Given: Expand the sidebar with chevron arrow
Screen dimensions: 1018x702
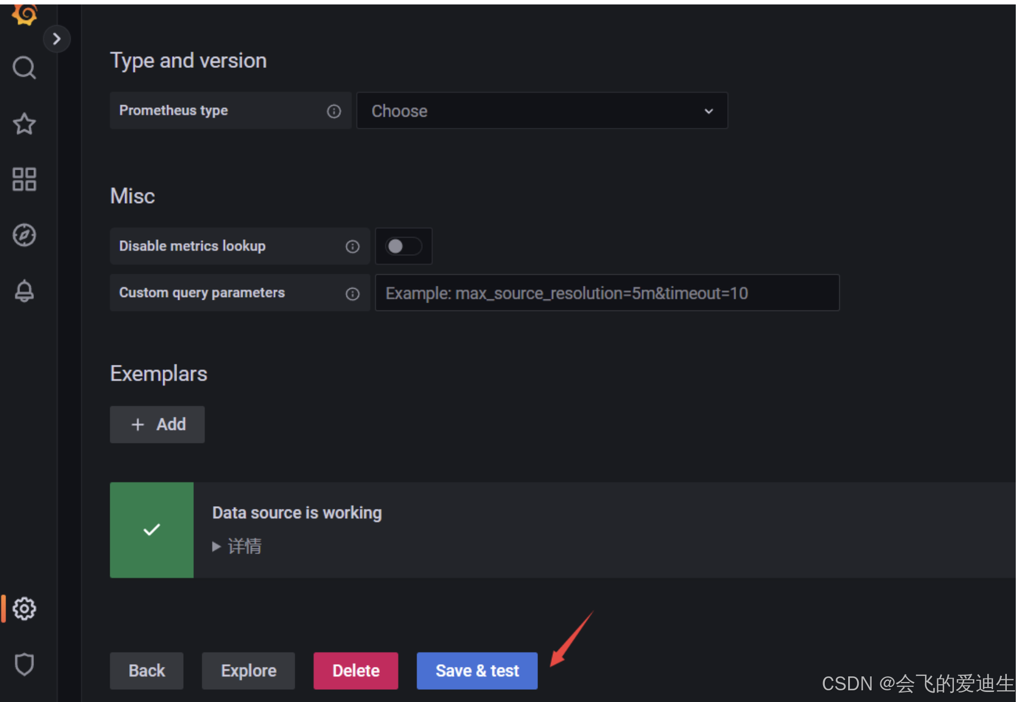Looking at the screenshot, I should [56, 39].
